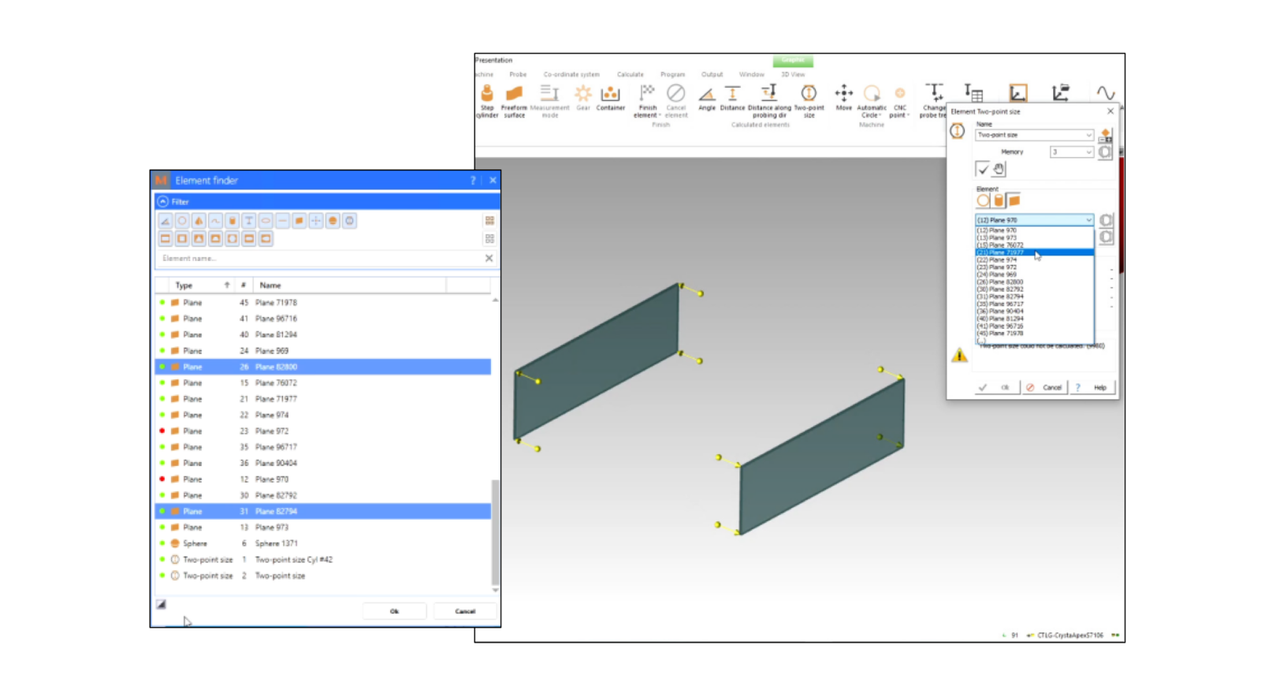Image resolution: width=1261 pixels, height=690 pixels.
Task: Switch to the 3D View tab
Action: [x=793, y=75]
